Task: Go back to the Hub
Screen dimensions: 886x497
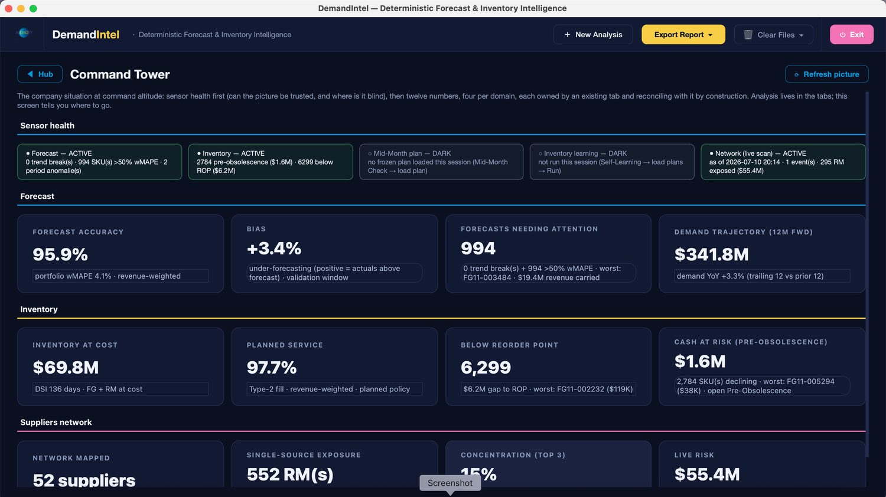Action: 40,74
